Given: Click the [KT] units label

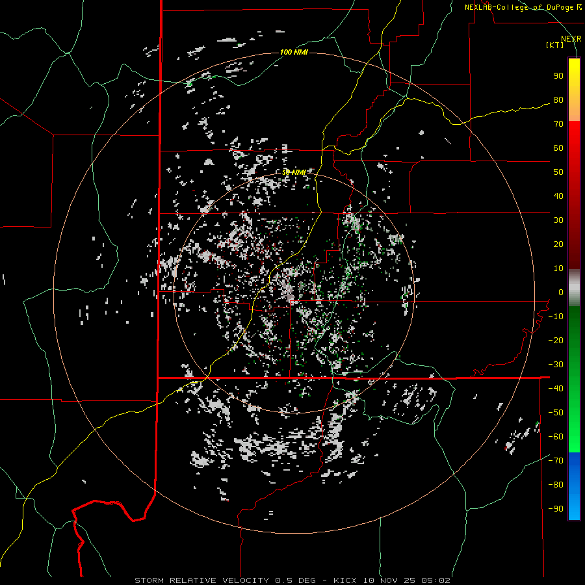Looking at the screenshot, I should pos(555,45).
